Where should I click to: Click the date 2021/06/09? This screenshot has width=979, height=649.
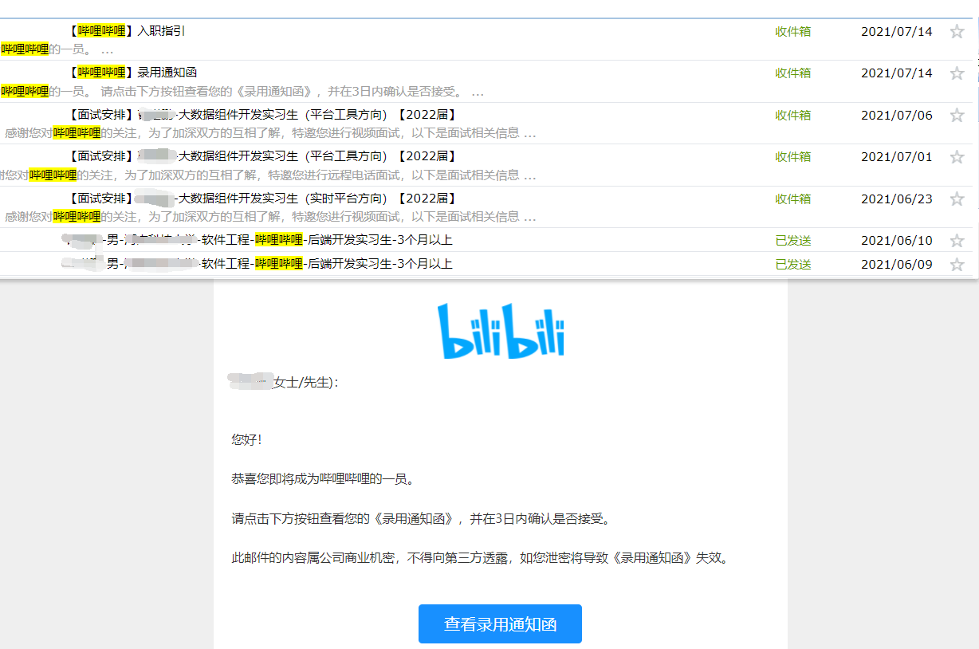pyautogui.click(x=897, y=265)
